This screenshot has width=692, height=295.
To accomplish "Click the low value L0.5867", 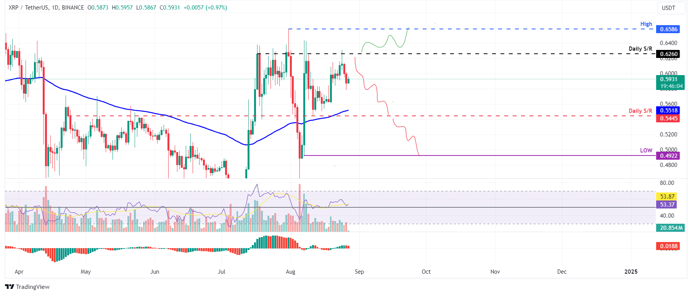I will [146, 8].
